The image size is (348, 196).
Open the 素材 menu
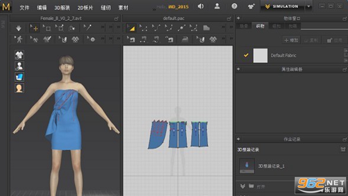pos(123,8)
